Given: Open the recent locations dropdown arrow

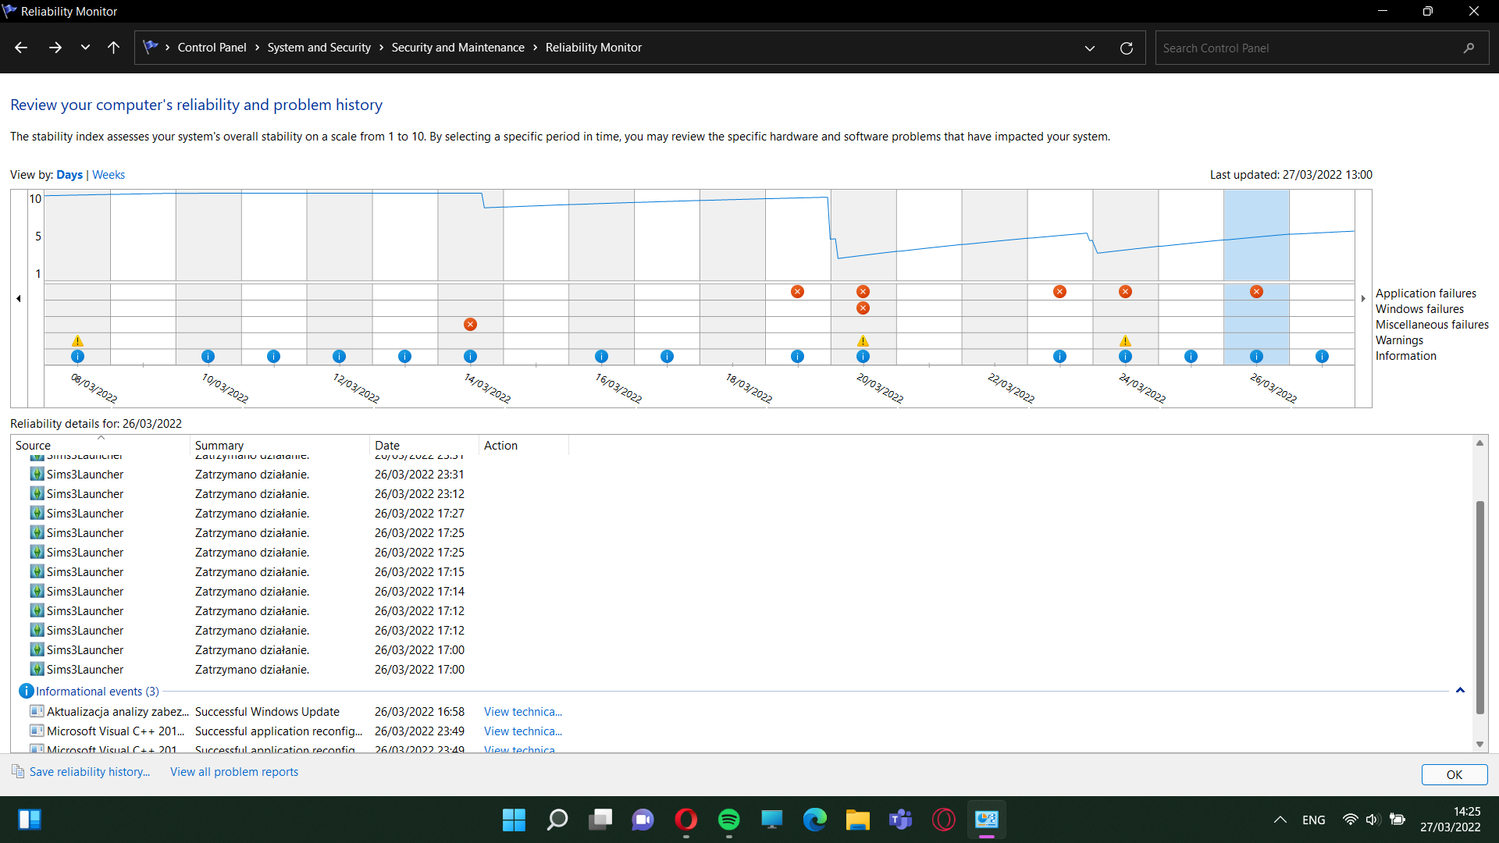Looking at the screenshot, I should click(x=85, y=48).
